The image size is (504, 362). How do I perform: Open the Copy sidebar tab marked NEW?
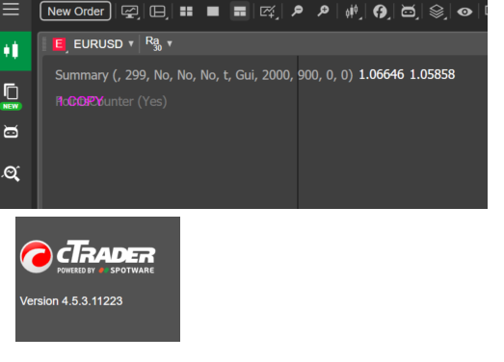[11, 96]
